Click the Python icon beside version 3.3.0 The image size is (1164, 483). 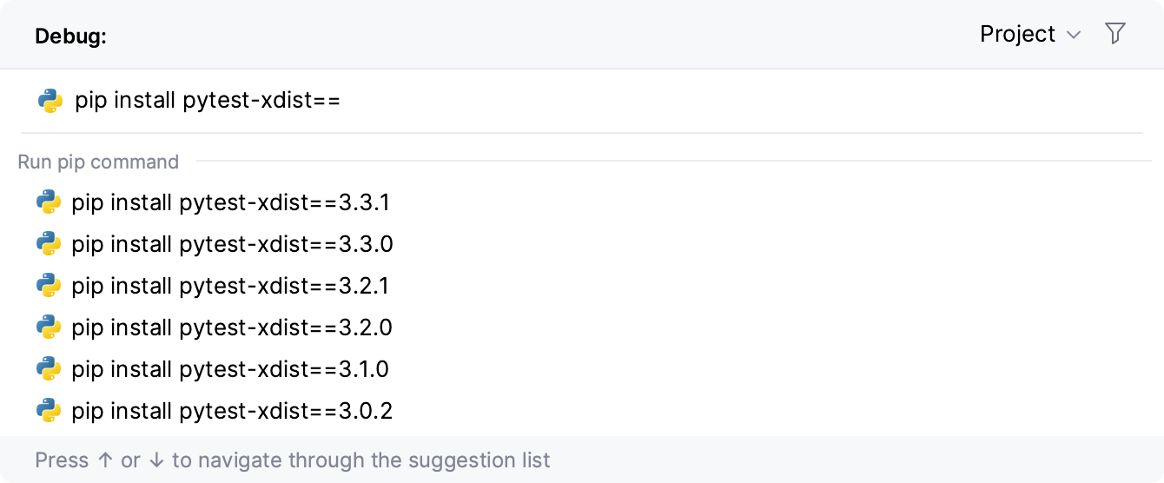[x=49, y=244]
